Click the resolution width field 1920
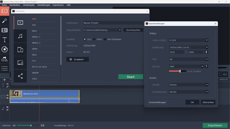The width and height of the screenshot is (230, 129). pos(176,52)
